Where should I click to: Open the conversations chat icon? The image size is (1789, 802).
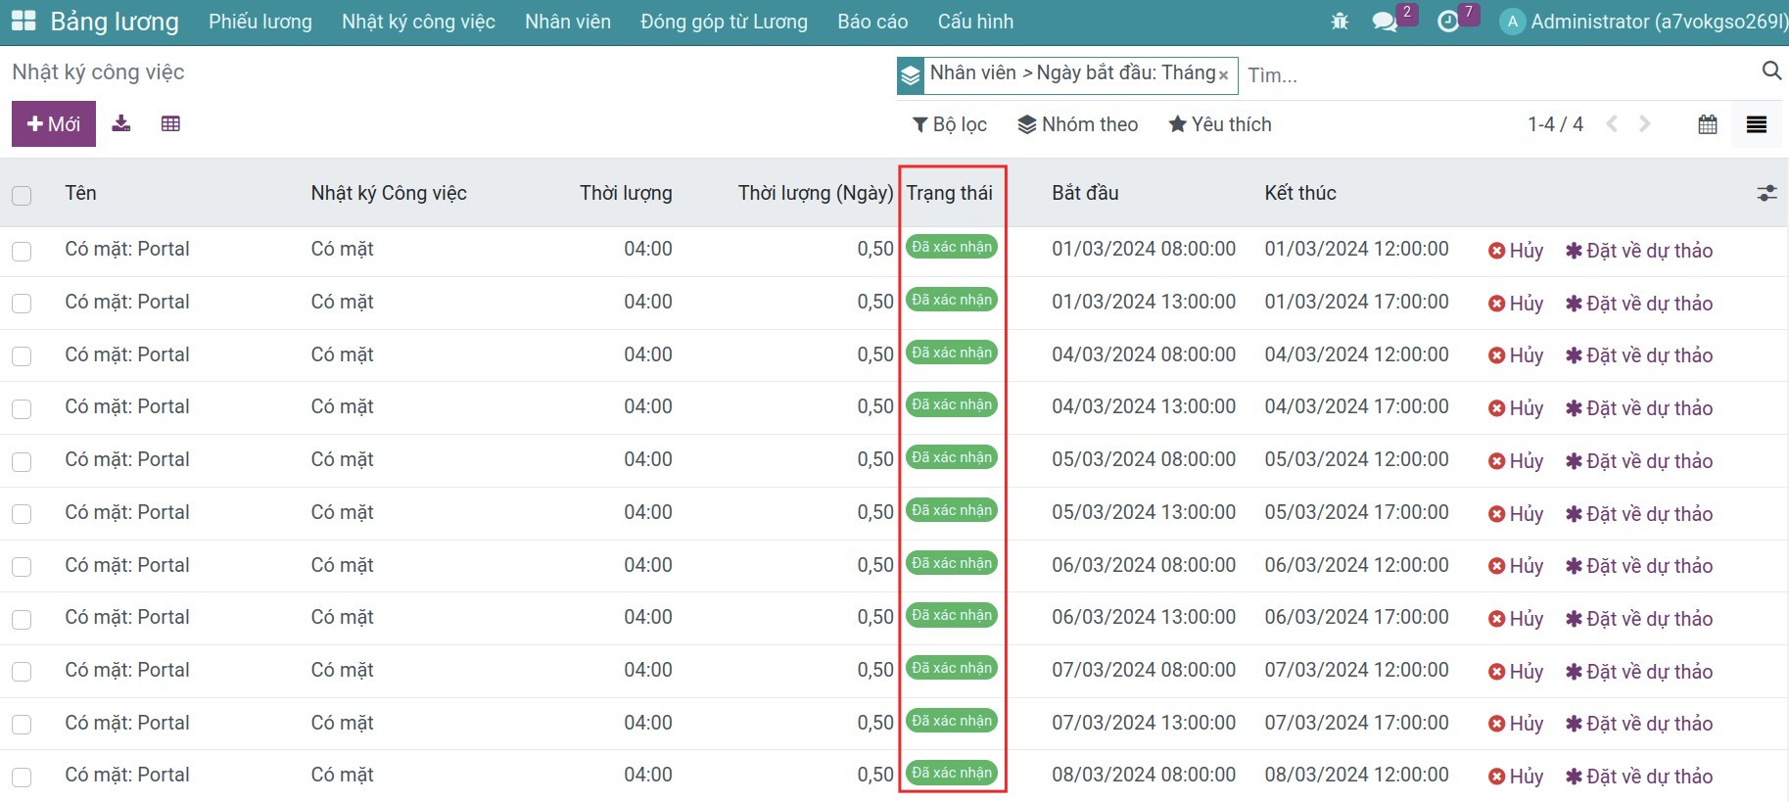[1385, 21]
